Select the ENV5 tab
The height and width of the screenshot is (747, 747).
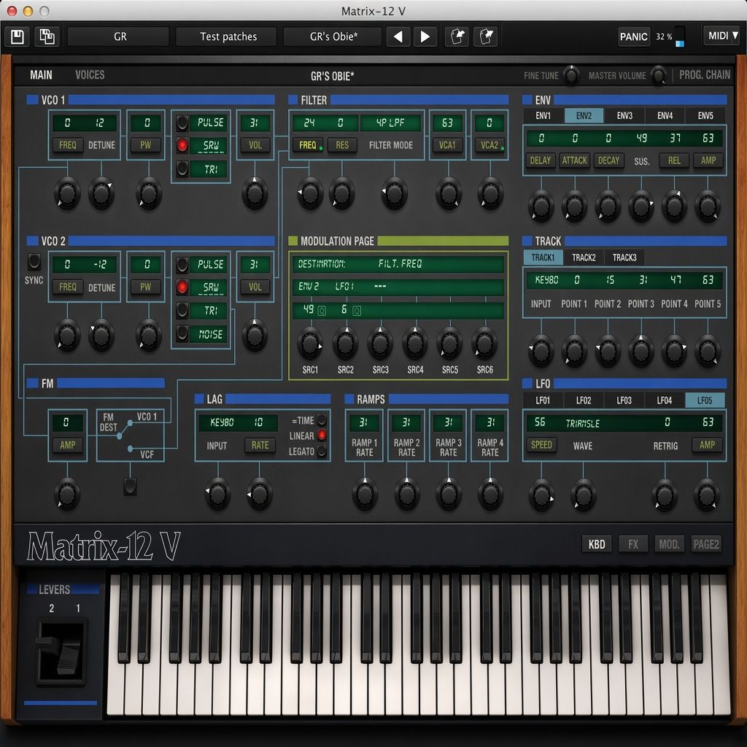tap(705, 115)
